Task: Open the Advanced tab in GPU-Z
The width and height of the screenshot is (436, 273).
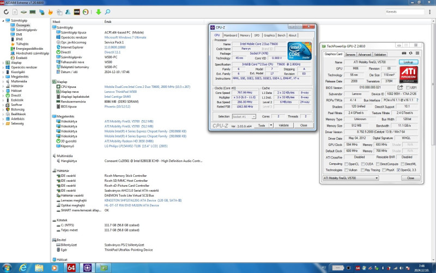Action: tap(365, 54)
